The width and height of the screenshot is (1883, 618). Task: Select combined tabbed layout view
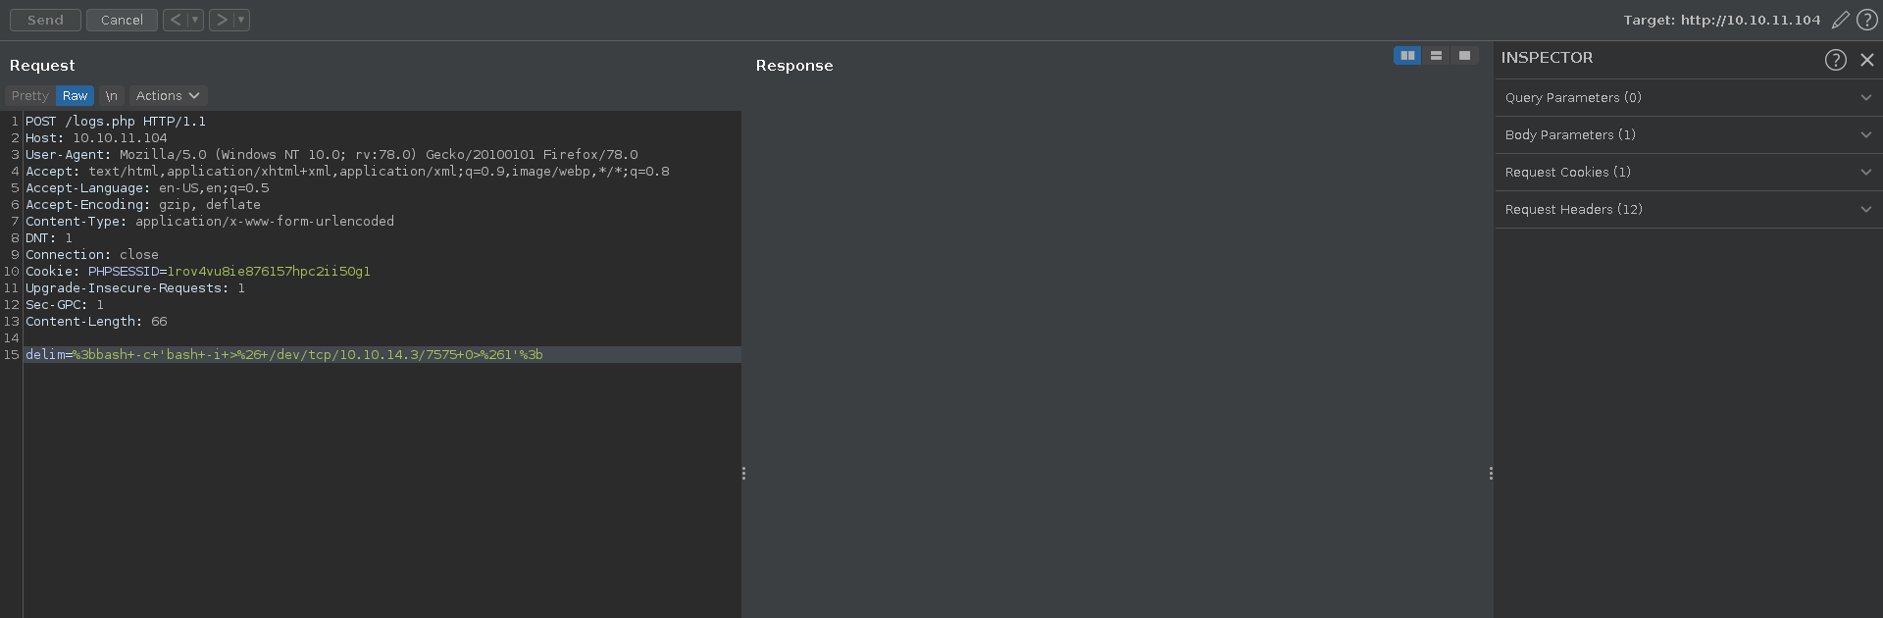pos(1464,56)
